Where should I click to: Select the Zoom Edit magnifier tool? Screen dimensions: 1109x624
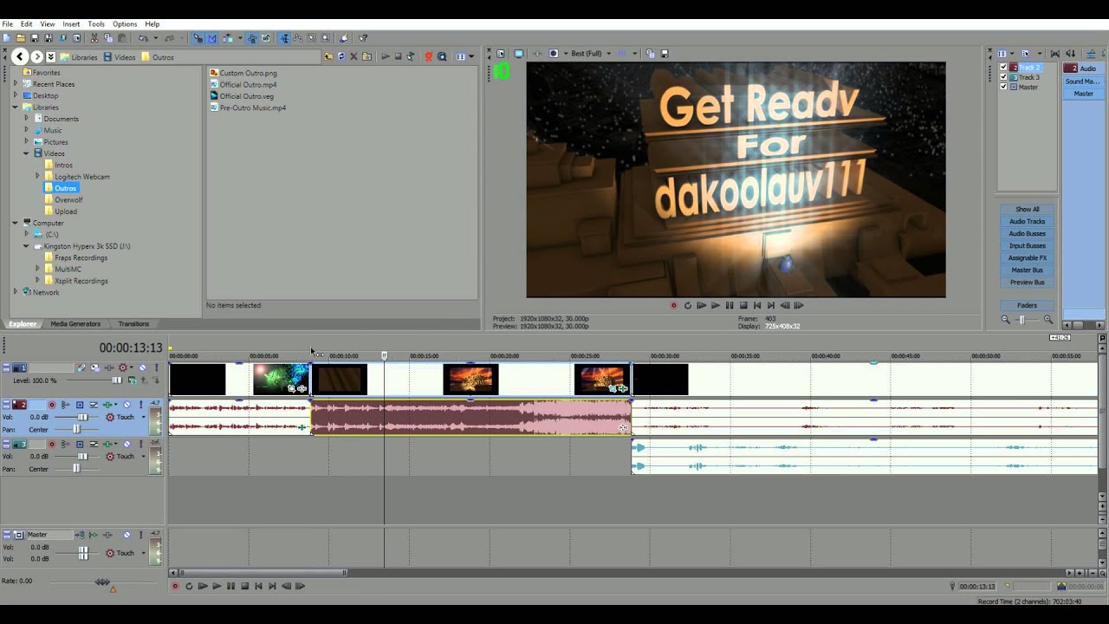click(x=326, y=38)
